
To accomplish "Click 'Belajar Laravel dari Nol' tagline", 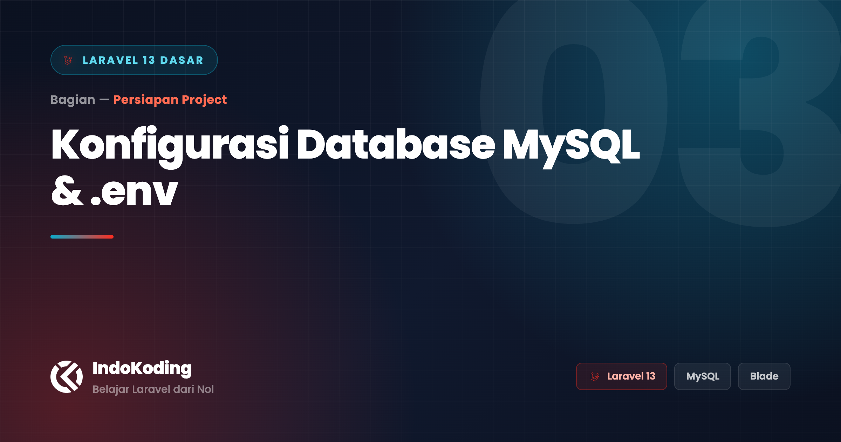I will pos(153,389).
